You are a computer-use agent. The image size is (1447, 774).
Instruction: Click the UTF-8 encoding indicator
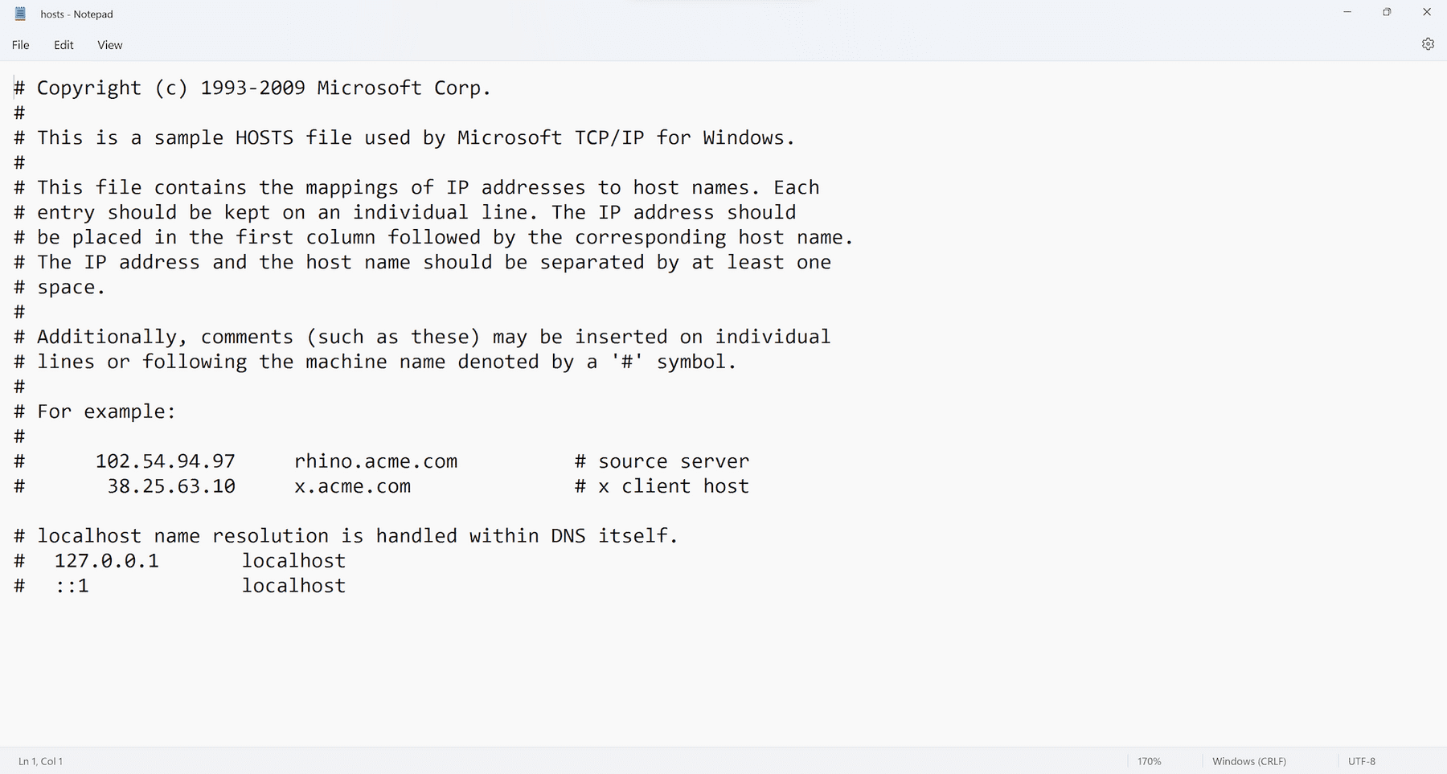1362,761
